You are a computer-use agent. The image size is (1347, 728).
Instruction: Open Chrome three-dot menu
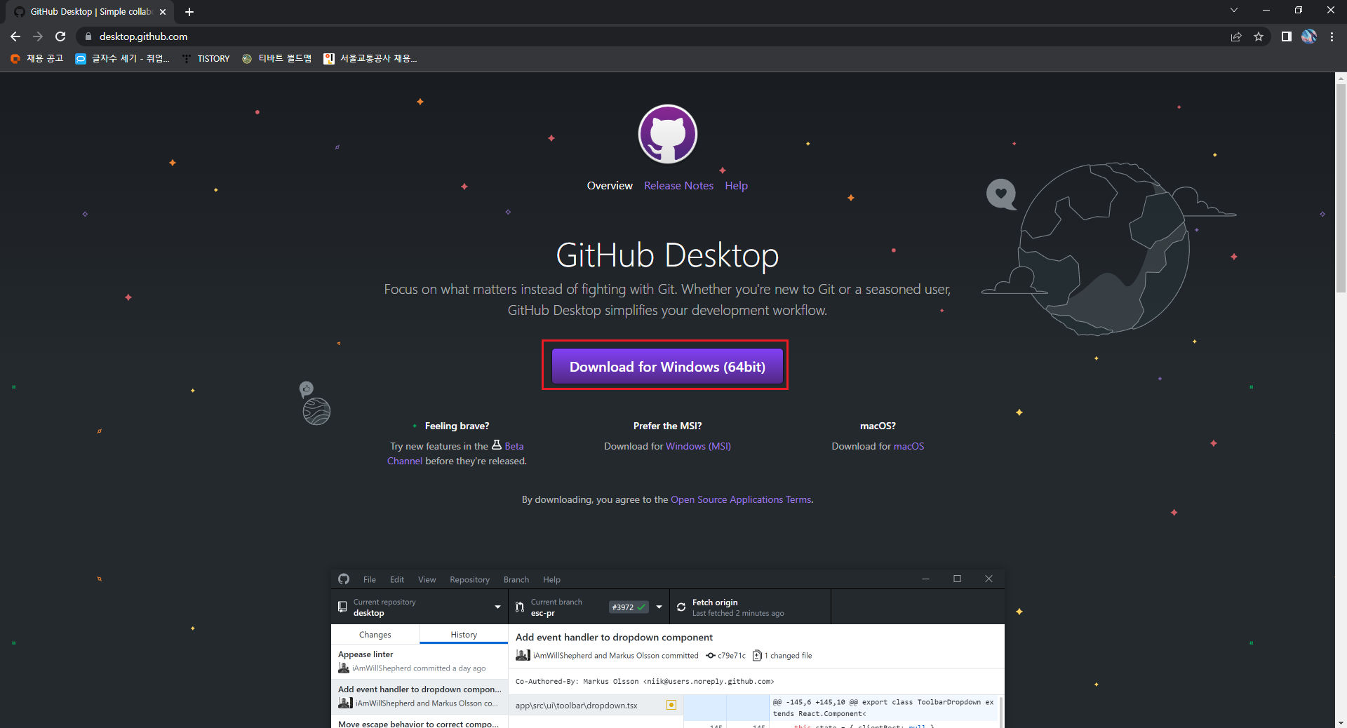pos(1332,36)
